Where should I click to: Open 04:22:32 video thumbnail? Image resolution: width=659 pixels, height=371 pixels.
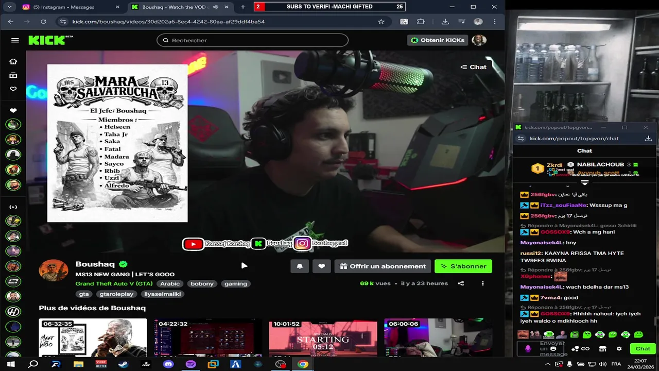coord(208,338)
